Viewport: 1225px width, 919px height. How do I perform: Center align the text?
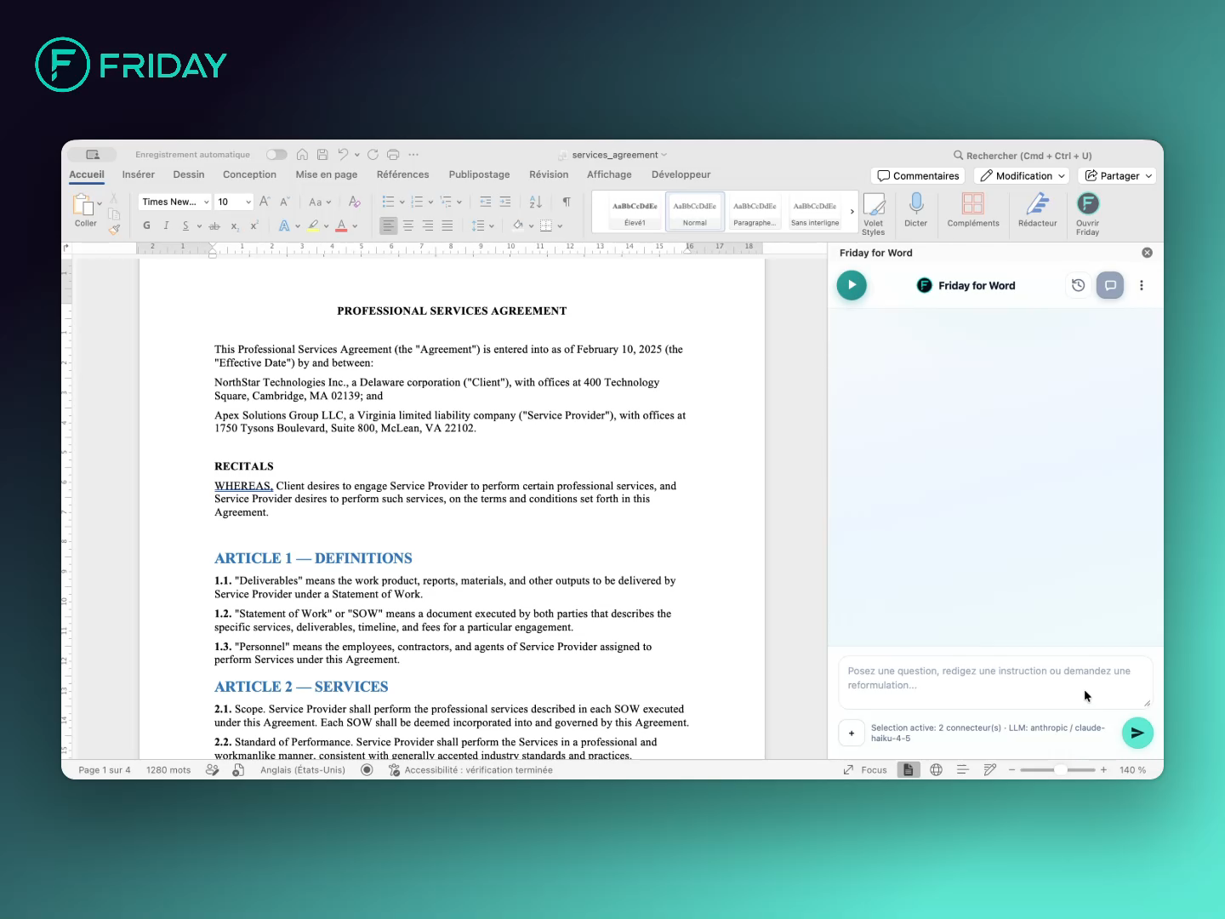tap(408, 225)
